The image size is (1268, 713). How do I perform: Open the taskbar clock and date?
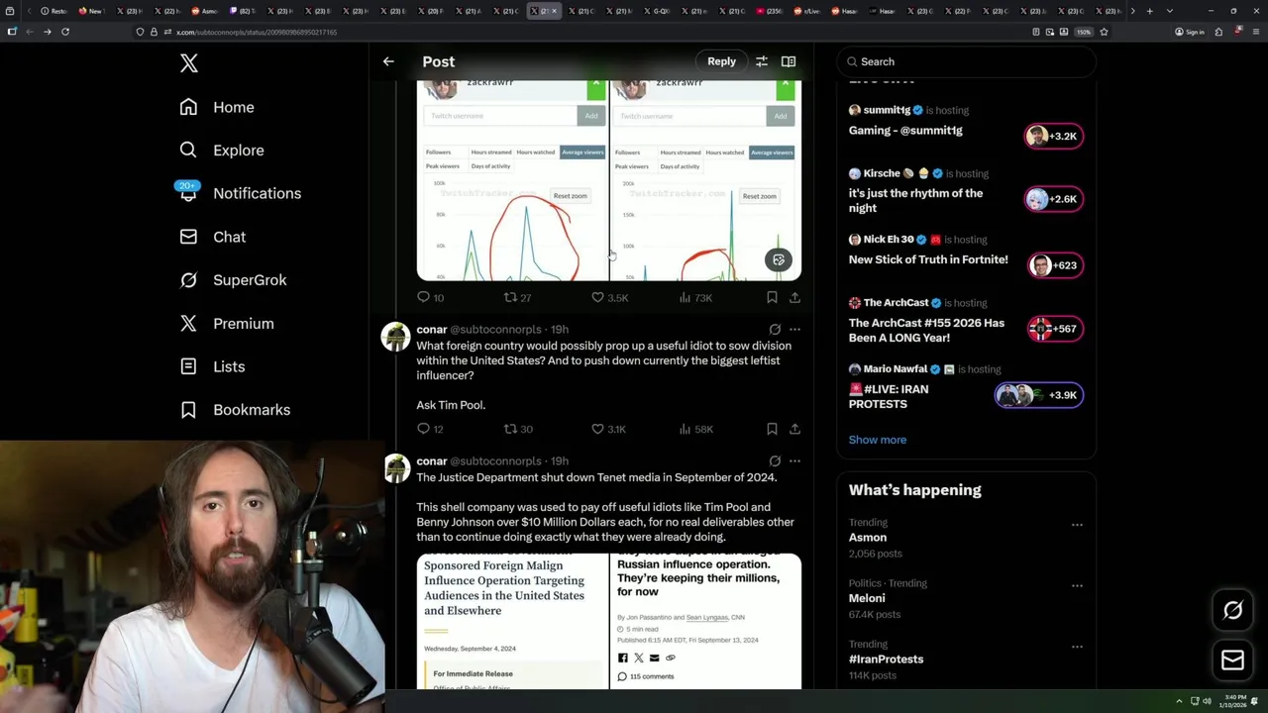1233,701
